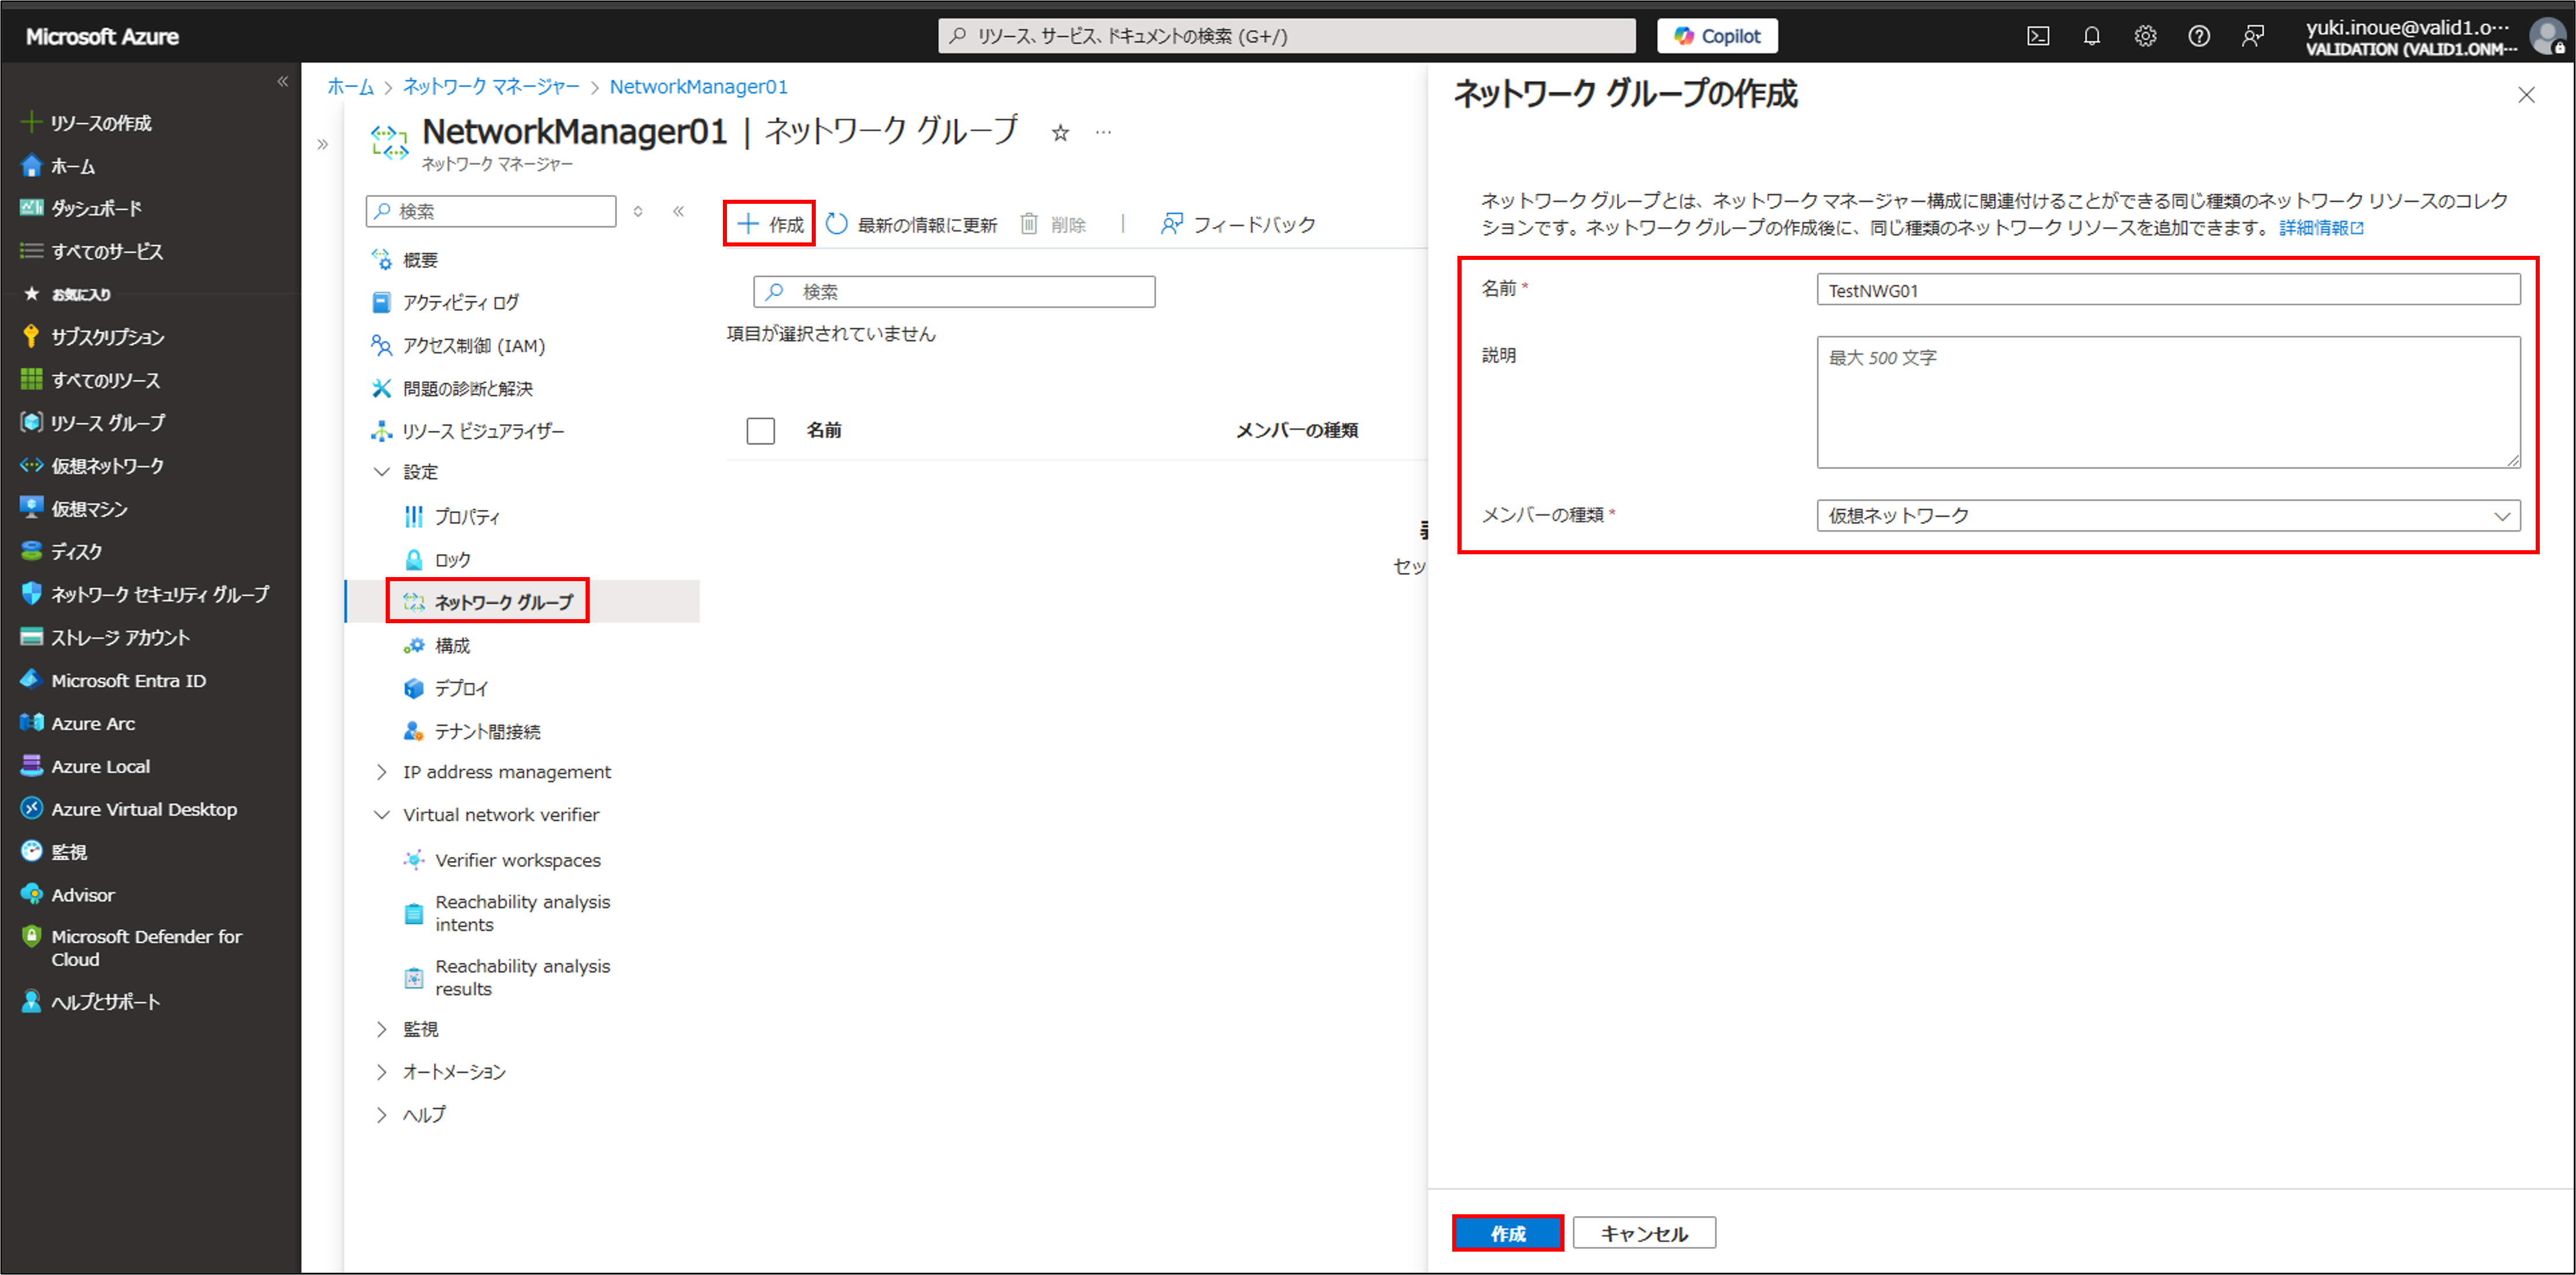Screen dimensions: 2576x1275
Task: Open the user account avatar
Action: tap(2546, 37)
